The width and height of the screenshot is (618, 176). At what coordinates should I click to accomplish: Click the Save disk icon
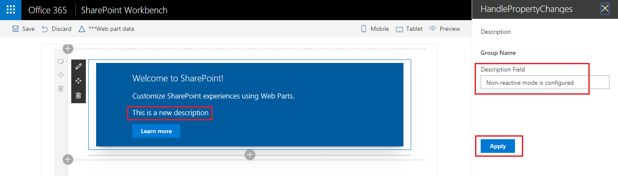pyautogui.click(x=15, y=29)
